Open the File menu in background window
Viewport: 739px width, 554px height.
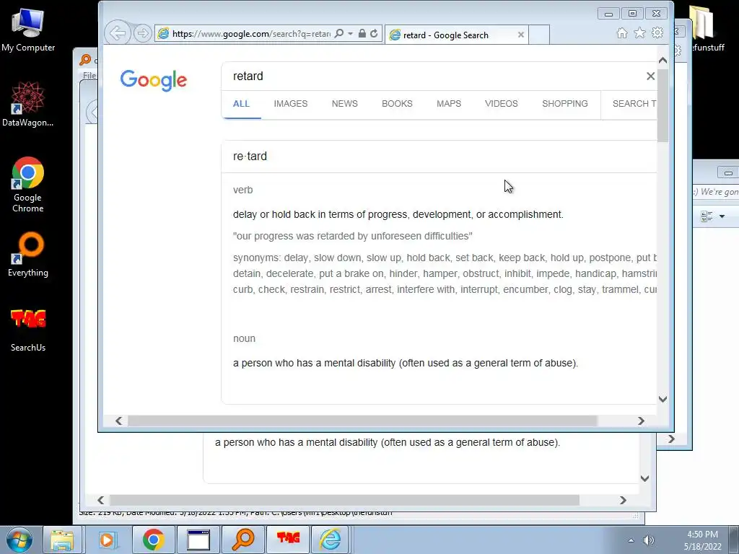[89, 75]
